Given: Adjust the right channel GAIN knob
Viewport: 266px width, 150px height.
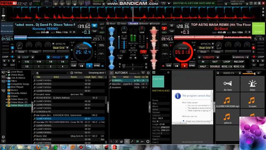Looking at the screenshot, I should tap(142, 29).
